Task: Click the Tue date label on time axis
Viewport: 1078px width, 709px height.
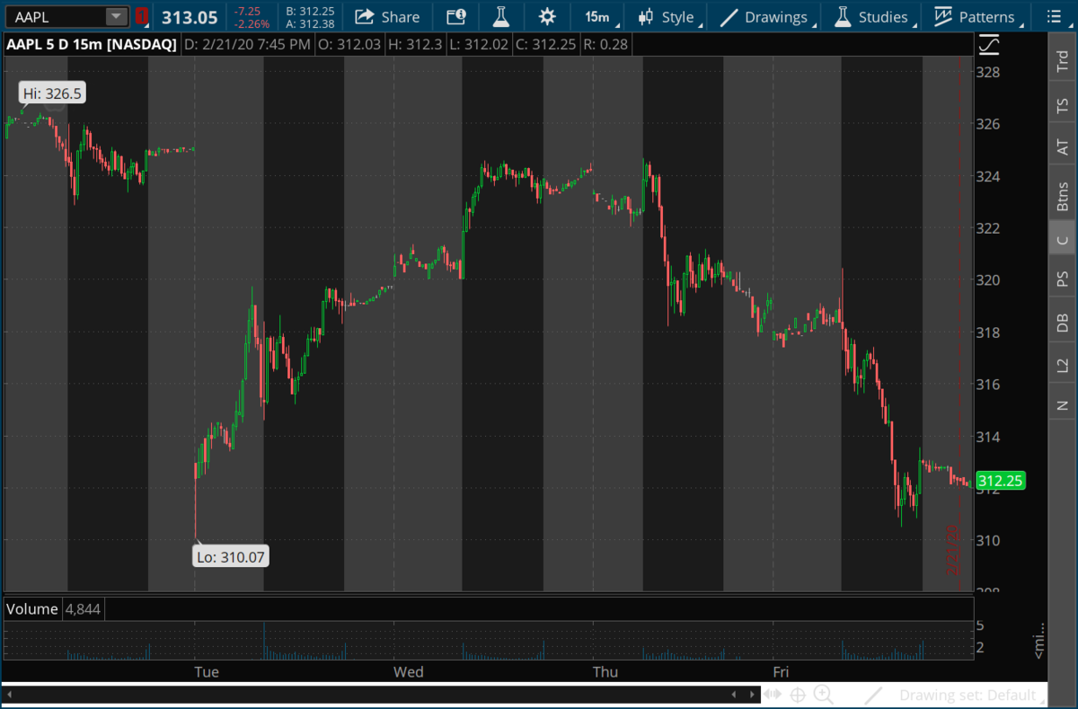Action: (207, 671)
